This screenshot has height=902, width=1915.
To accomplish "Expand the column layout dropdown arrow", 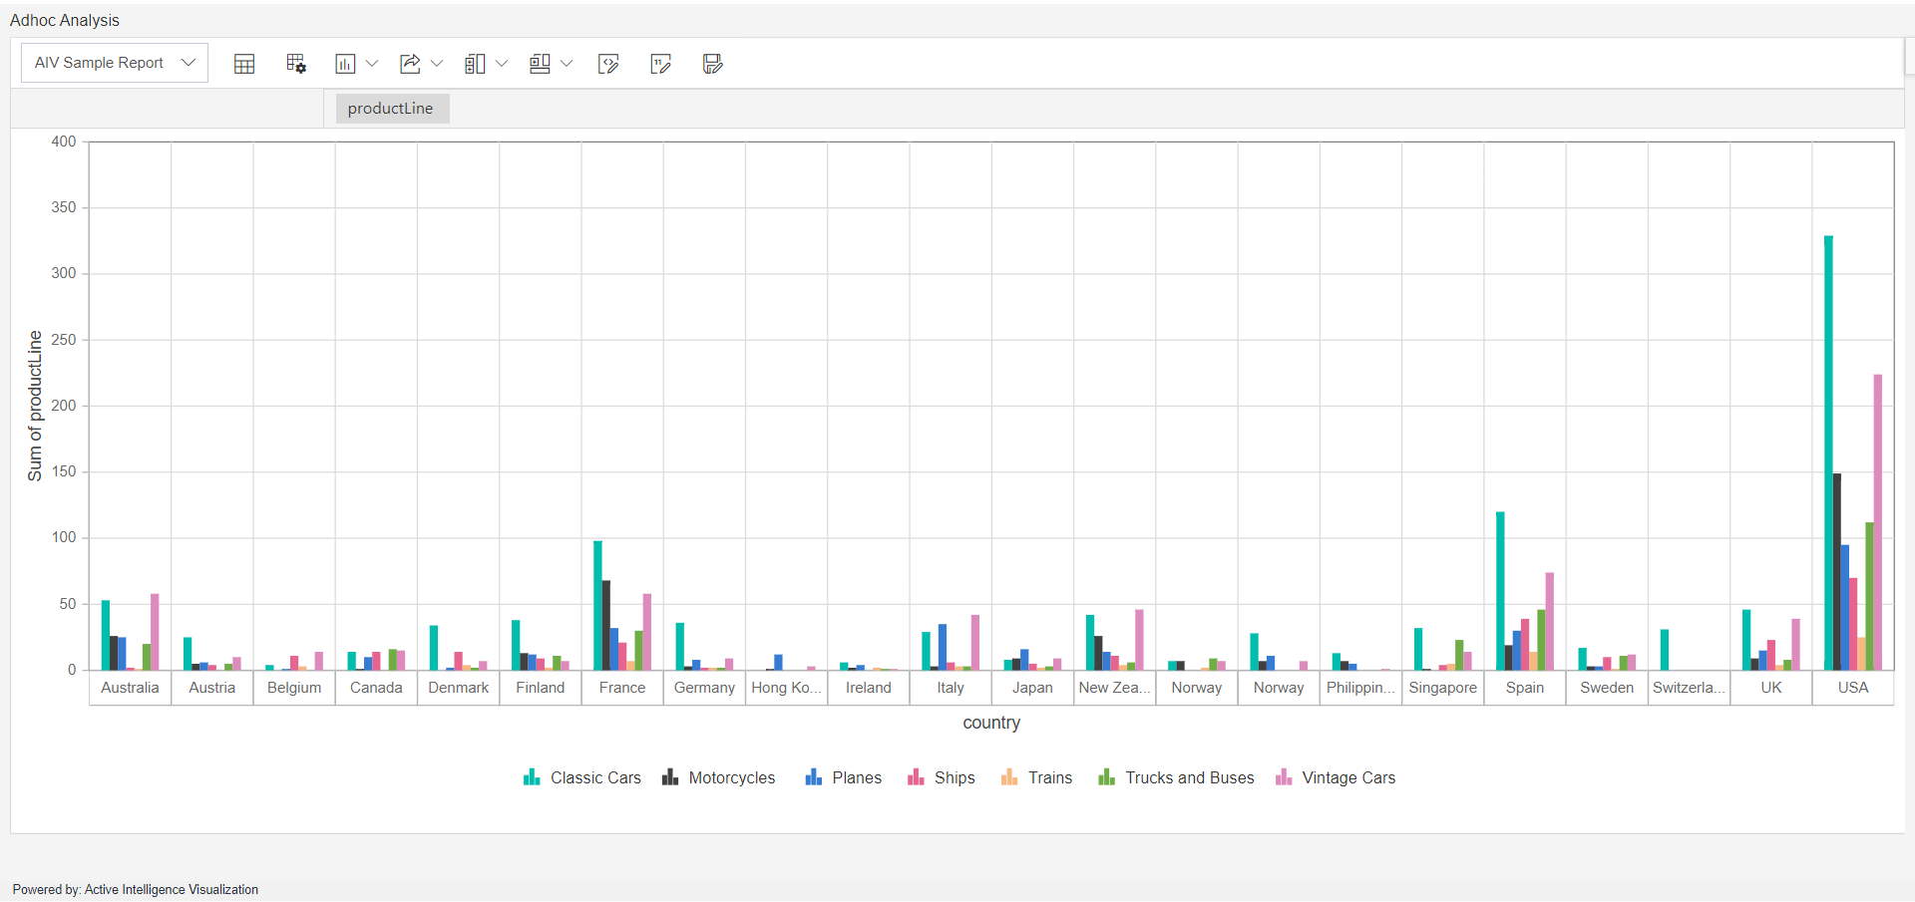I will (x=502, y=64).
